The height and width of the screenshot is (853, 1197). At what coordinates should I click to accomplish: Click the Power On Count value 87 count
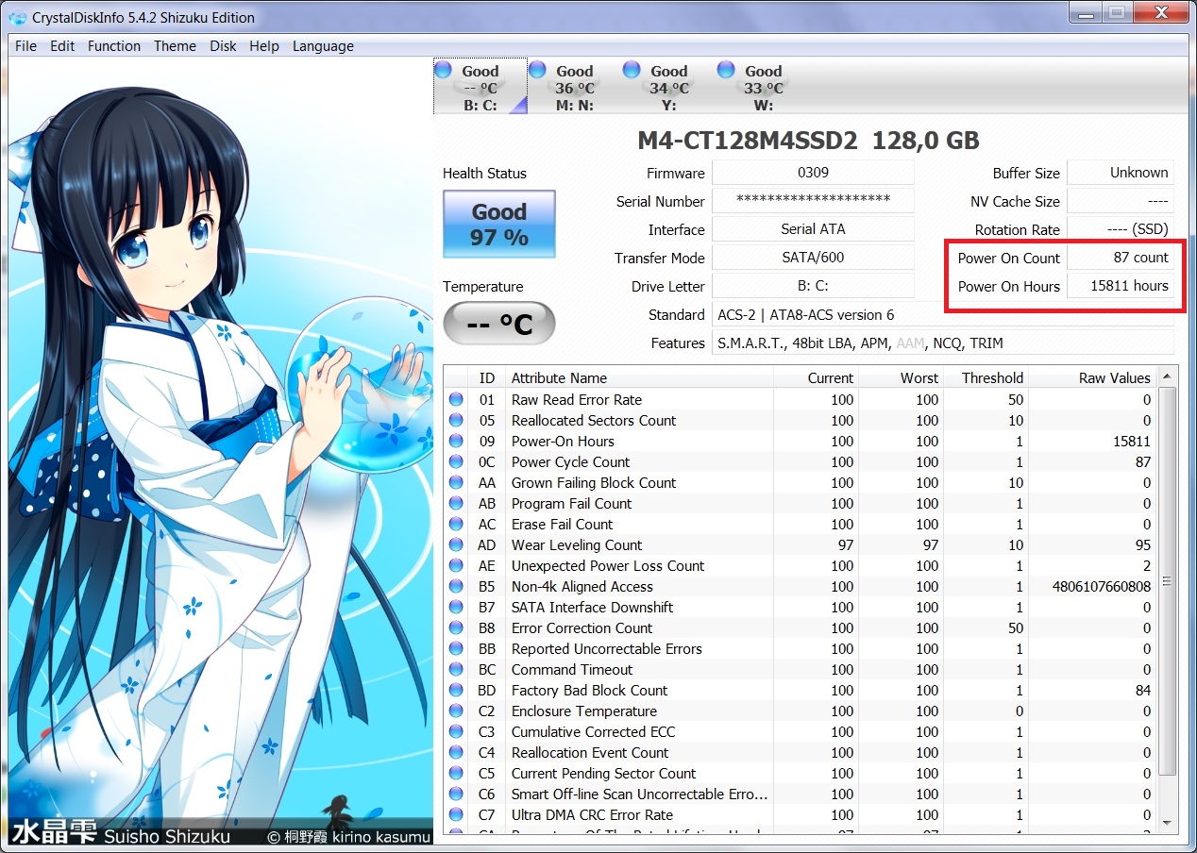1121,258
